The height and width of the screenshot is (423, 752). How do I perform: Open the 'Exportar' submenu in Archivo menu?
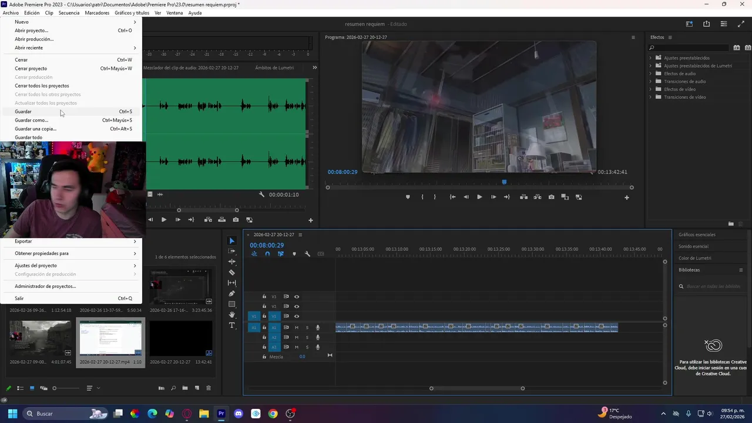click(x=23, y=241)
